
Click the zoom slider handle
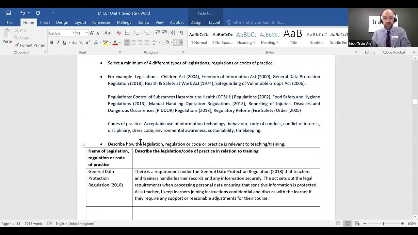coord(383,224)
